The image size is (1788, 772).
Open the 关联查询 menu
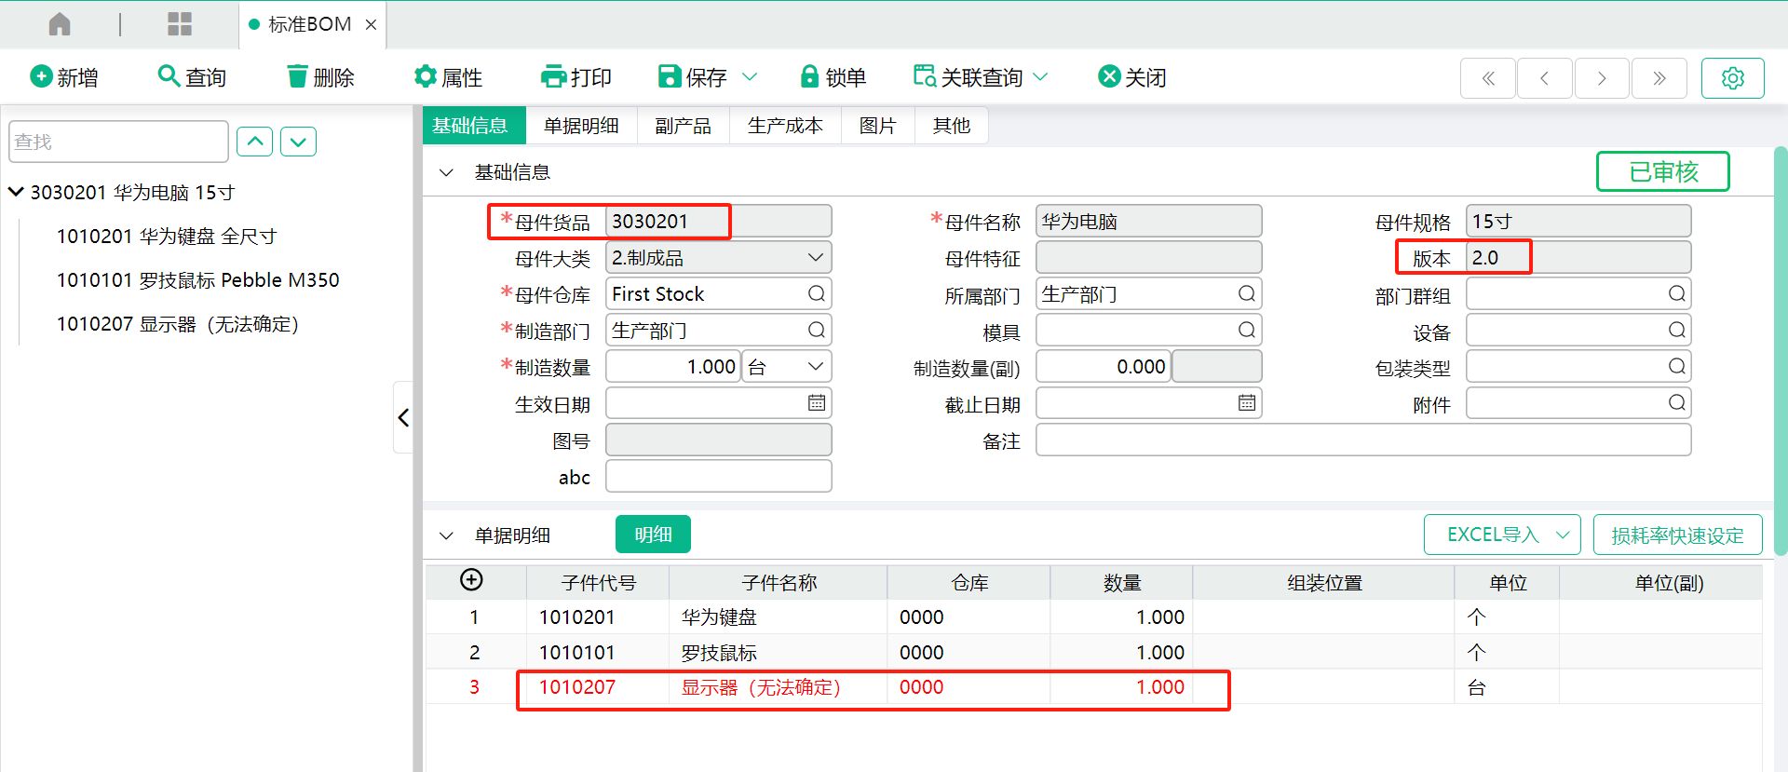[981, 77]
